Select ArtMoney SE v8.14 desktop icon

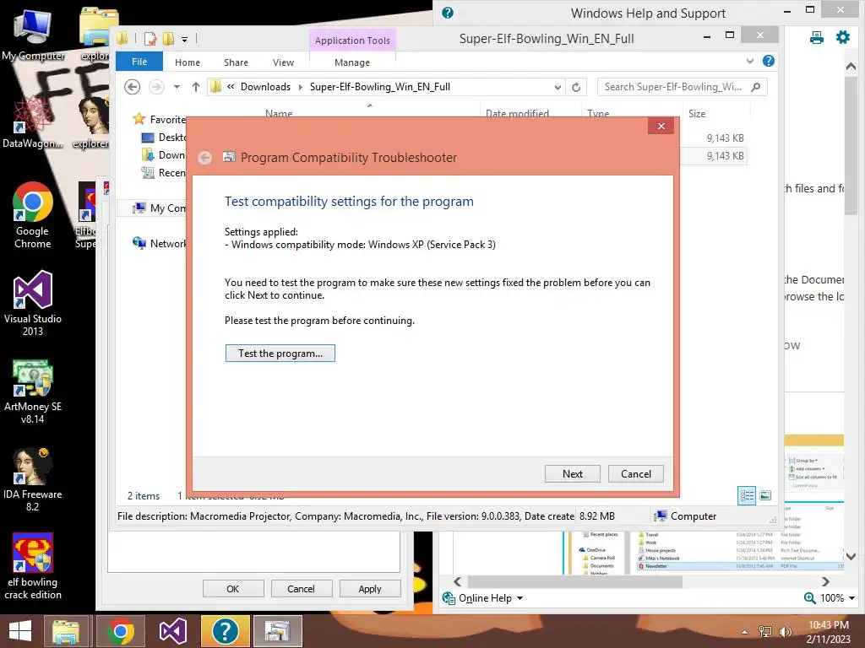click(33, 391)
